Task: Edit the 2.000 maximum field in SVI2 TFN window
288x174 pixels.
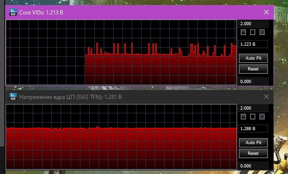Action: [253, 108]
